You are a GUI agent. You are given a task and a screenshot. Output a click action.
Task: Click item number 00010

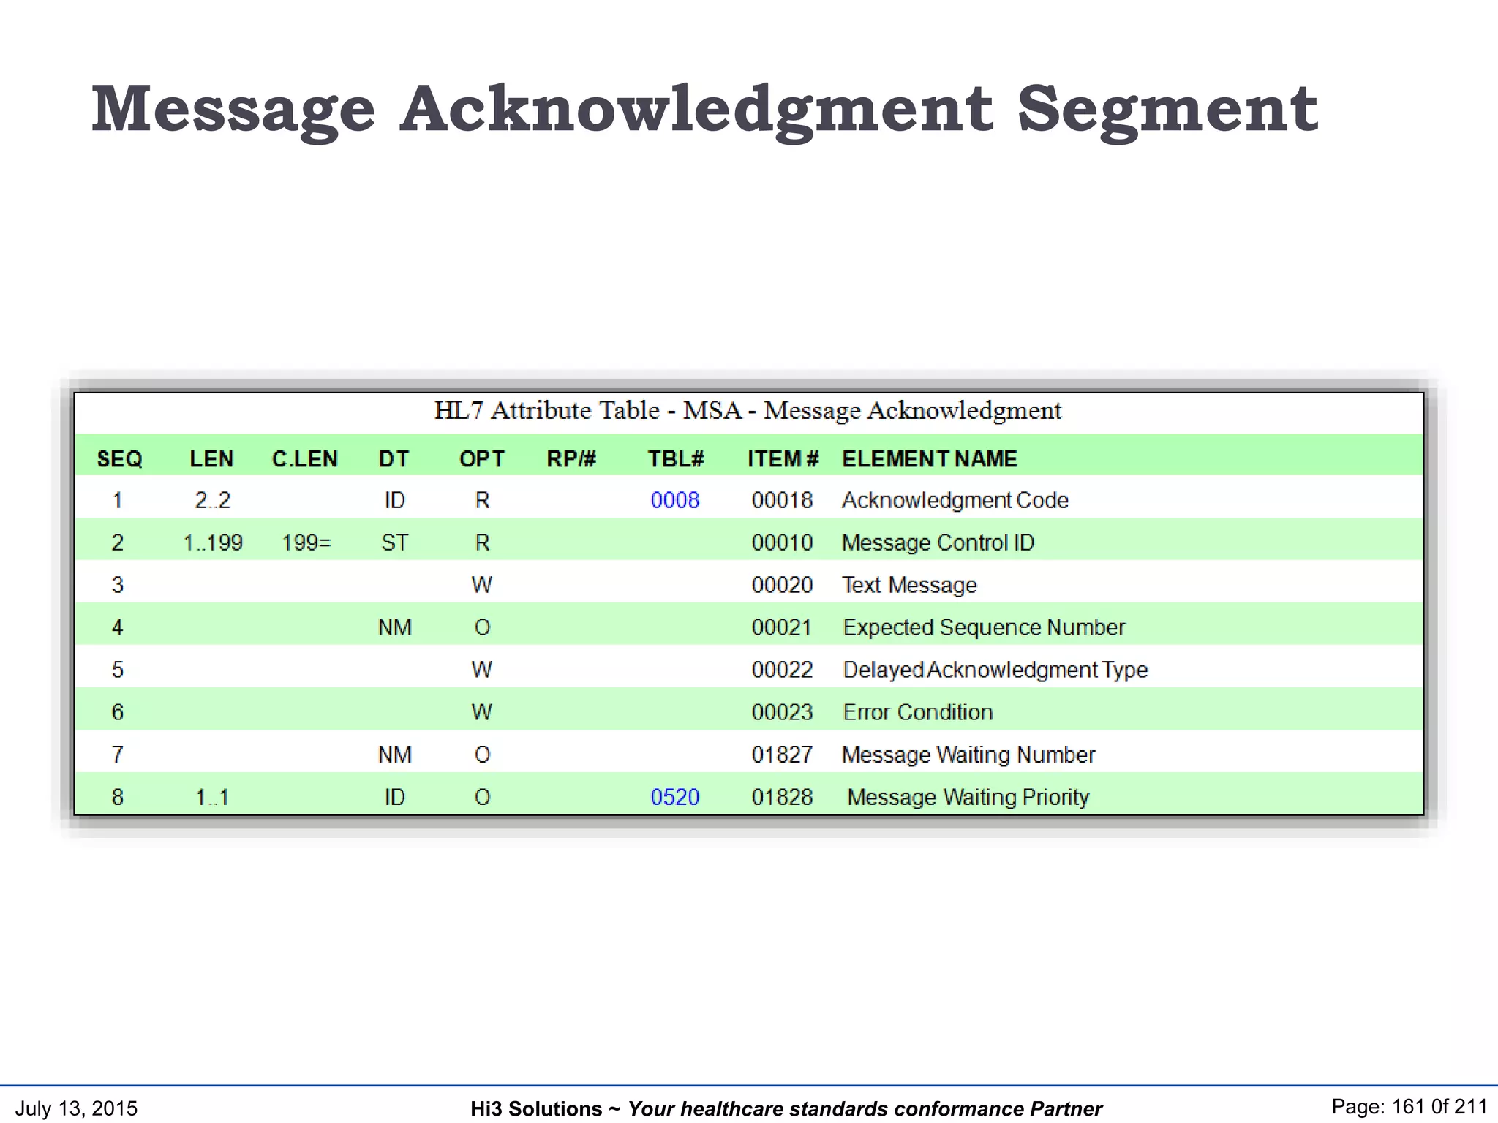tap(782, 542)
